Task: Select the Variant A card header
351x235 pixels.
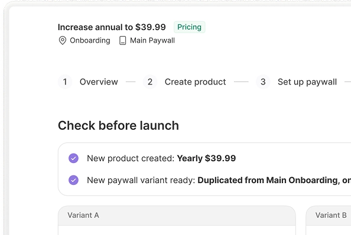Action: [177, 216]
